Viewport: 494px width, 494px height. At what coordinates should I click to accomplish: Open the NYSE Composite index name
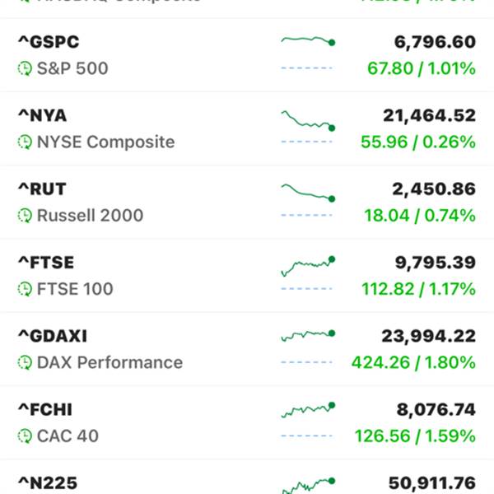(105, 142)
